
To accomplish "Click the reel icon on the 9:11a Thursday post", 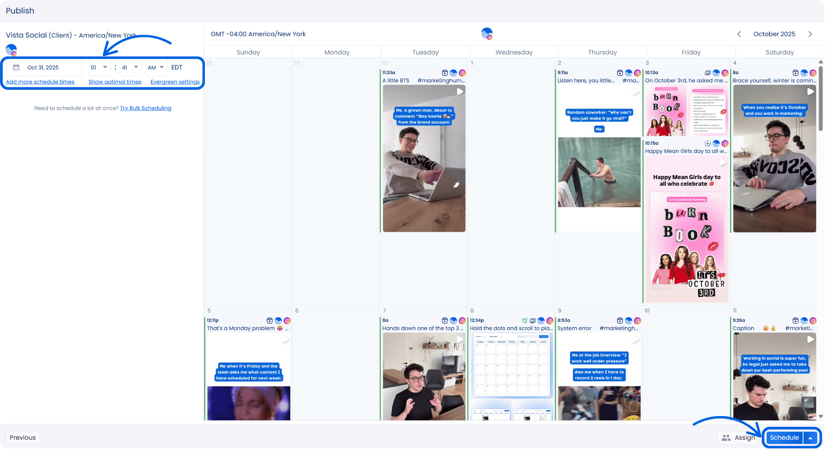I will [x=620, y=73].
